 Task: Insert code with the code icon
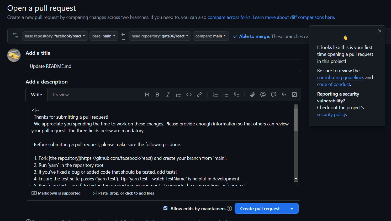coord(189,95)
